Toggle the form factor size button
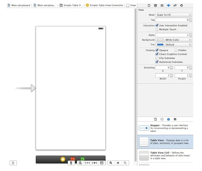 (71, 163)
